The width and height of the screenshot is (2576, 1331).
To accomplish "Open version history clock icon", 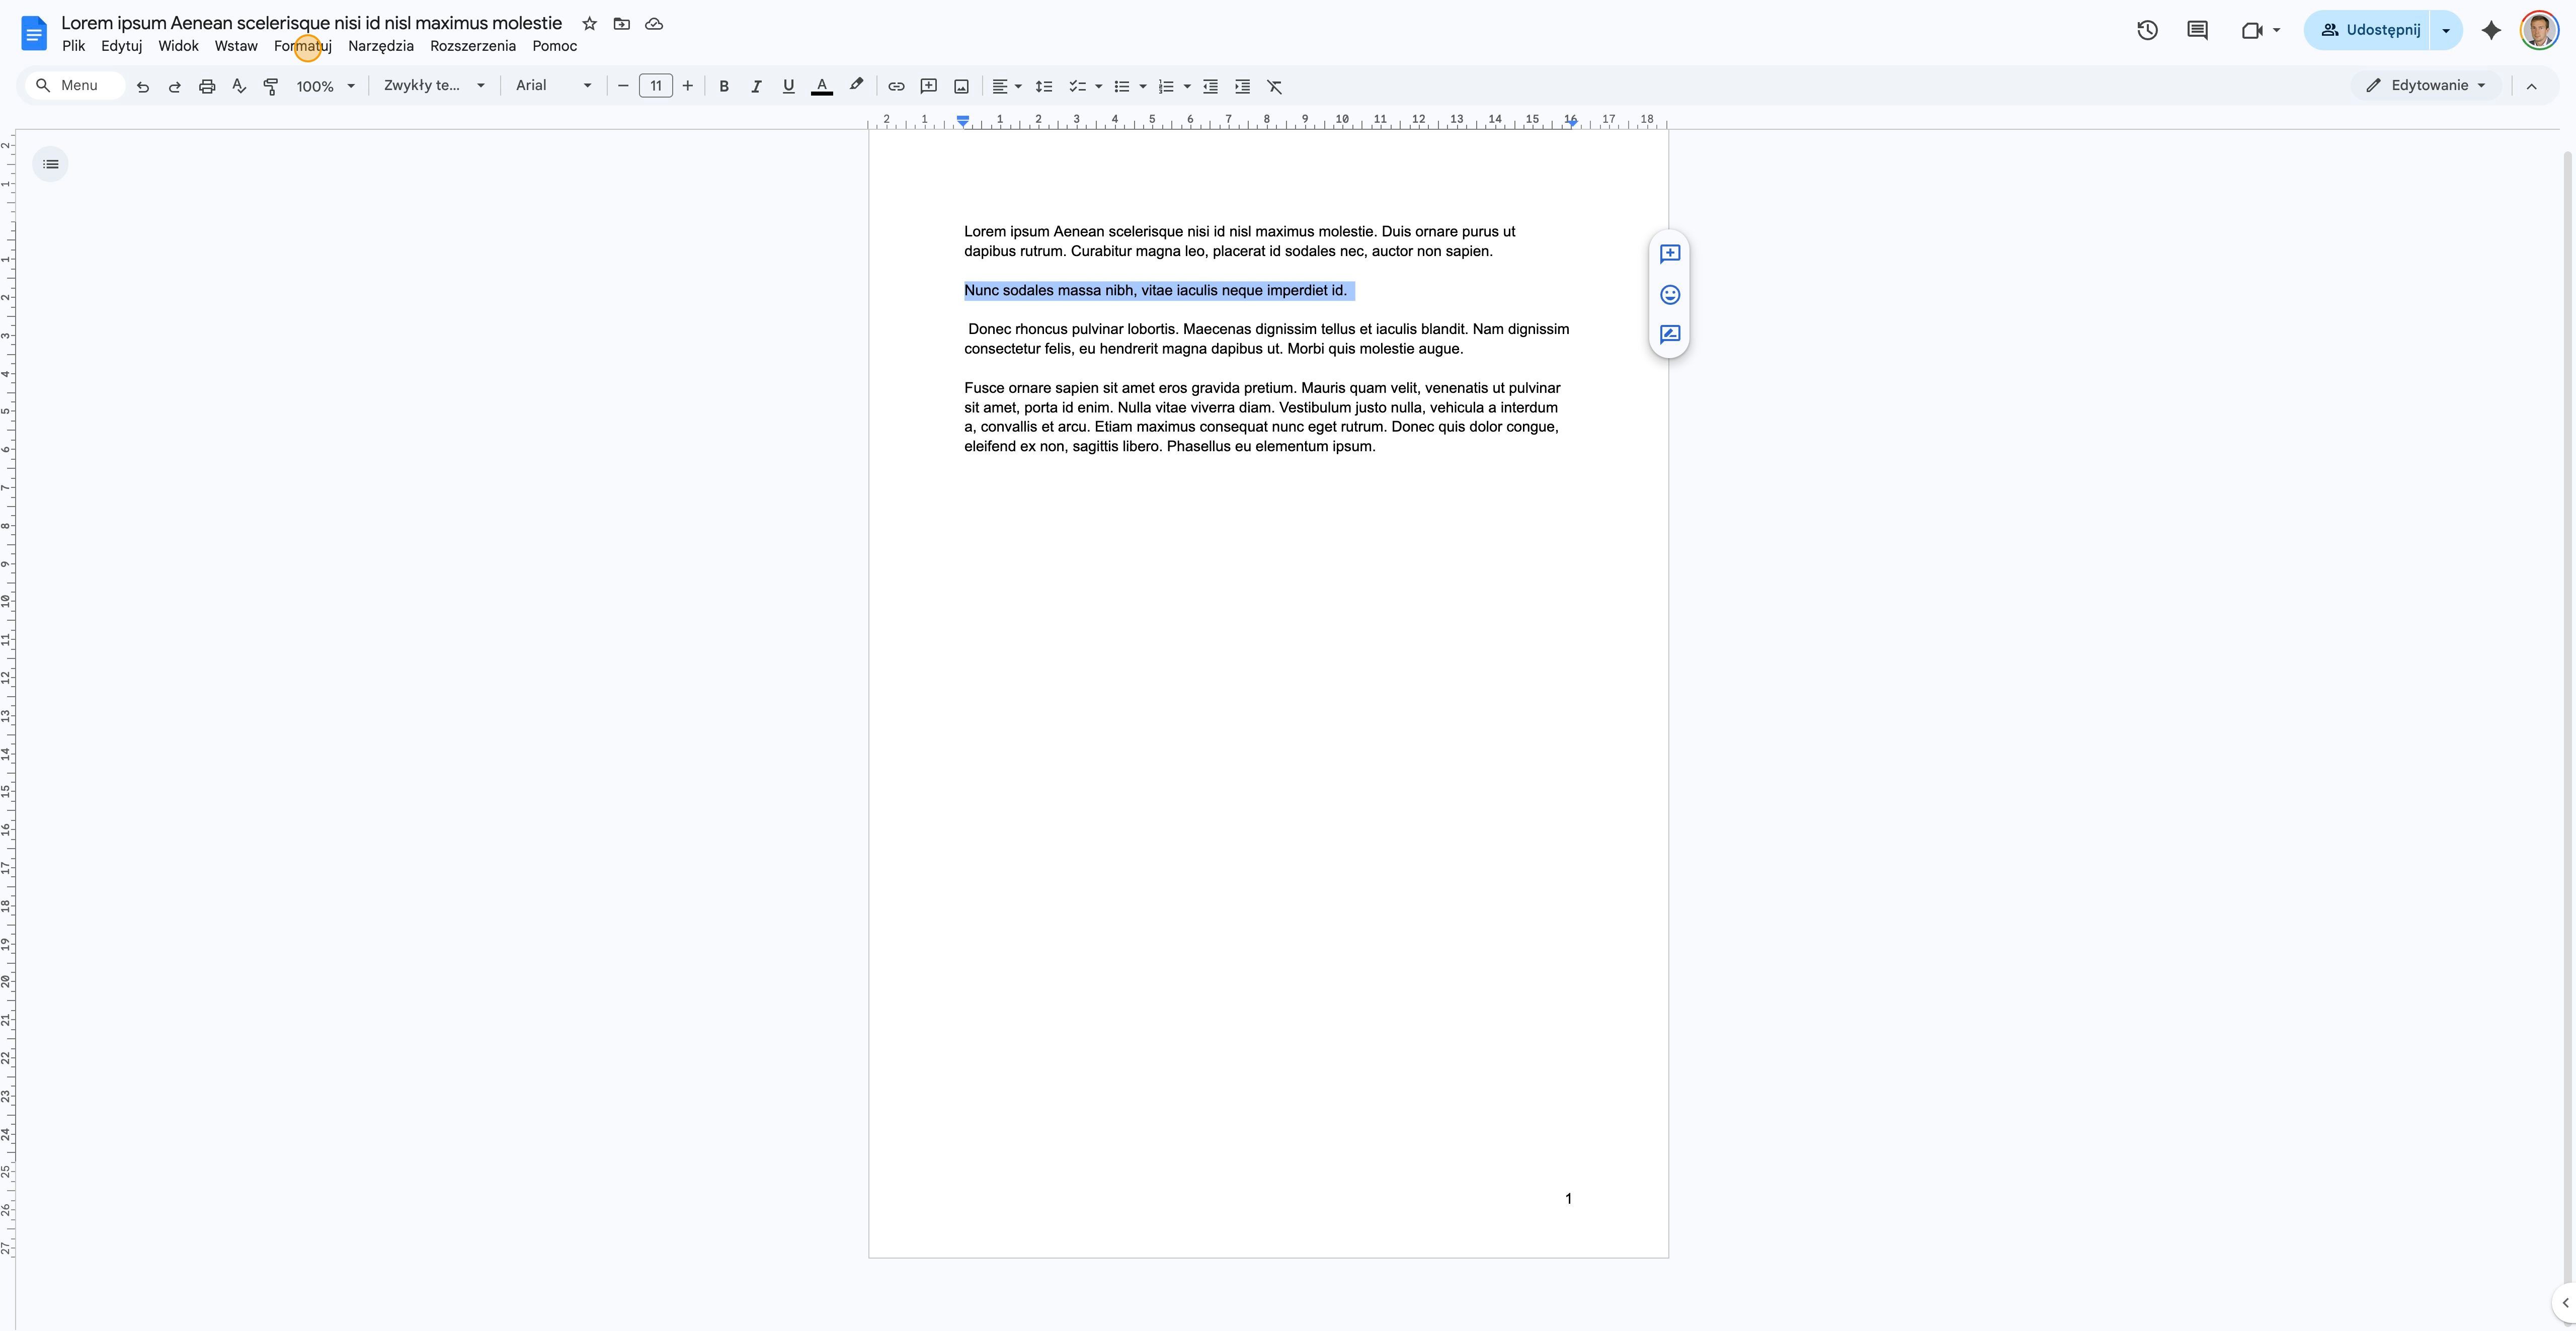I will 2147,30.
